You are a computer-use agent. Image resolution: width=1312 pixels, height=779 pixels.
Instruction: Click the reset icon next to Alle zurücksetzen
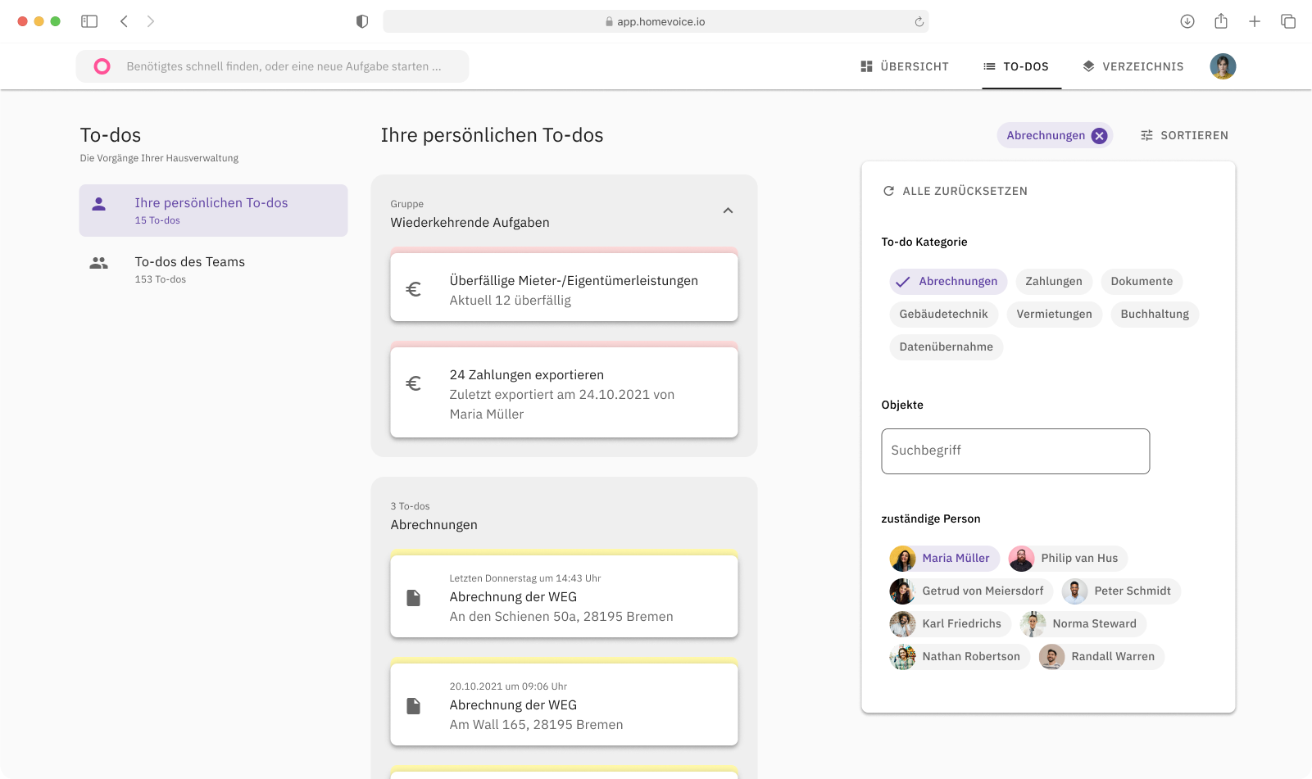click(x=888, y=190)
